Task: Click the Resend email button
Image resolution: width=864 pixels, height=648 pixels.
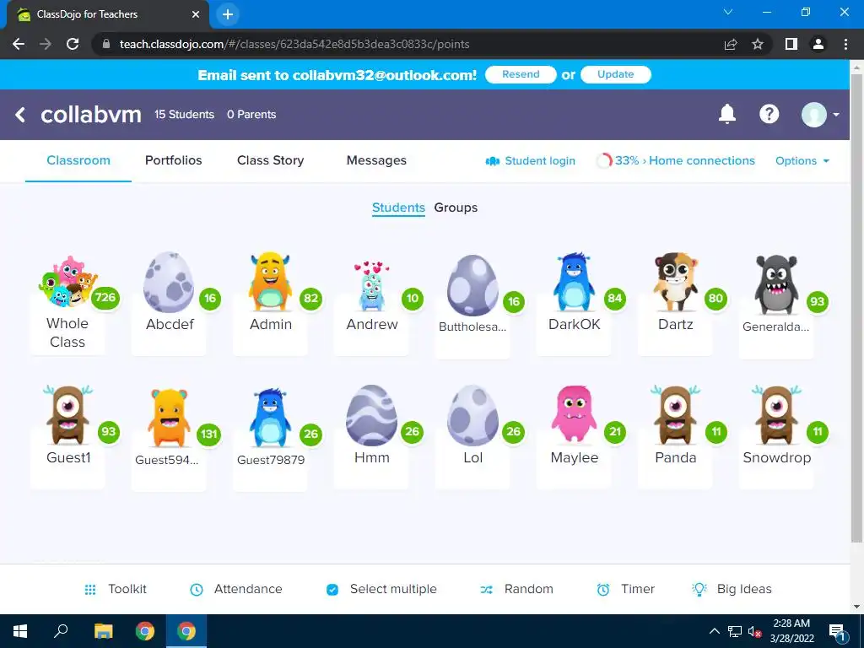Action: point(521,74)
